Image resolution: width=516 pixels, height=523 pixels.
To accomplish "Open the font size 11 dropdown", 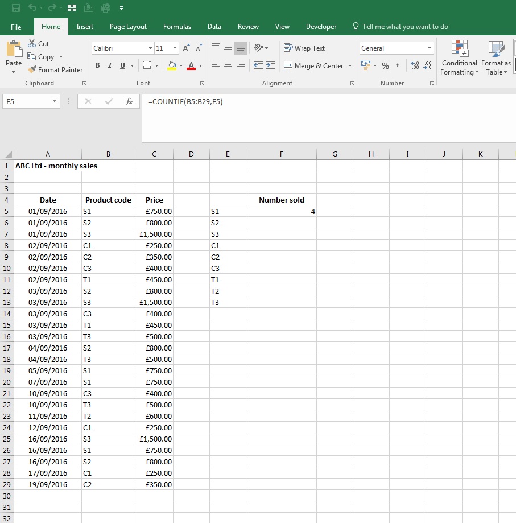I will coord(175,48).
